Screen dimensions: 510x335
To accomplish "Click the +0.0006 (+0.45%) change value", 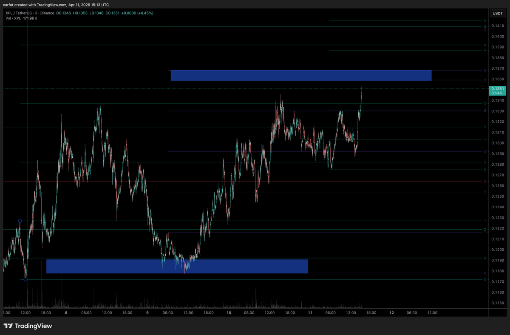I will [137, 13].
